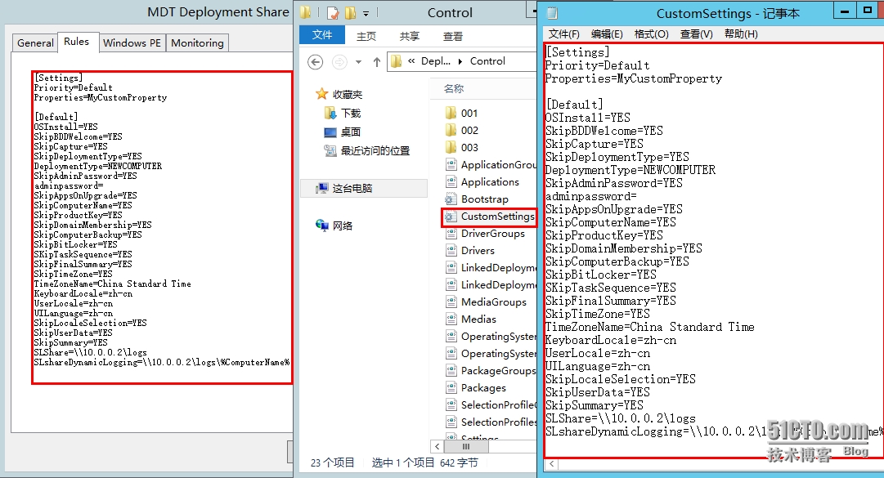Click the Depl... breadcrumb in address bar
Viewport: 884px width, 478px height.
(436, 60)
